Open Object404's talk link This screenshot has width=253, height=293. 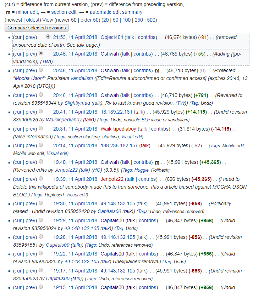click(x=130, y=38)
